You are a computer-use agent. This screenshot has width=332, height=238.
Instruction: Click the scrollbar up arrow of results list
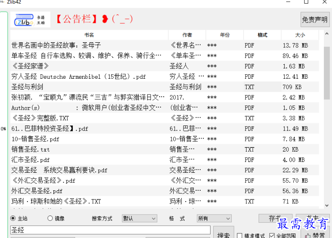(327, 34)
